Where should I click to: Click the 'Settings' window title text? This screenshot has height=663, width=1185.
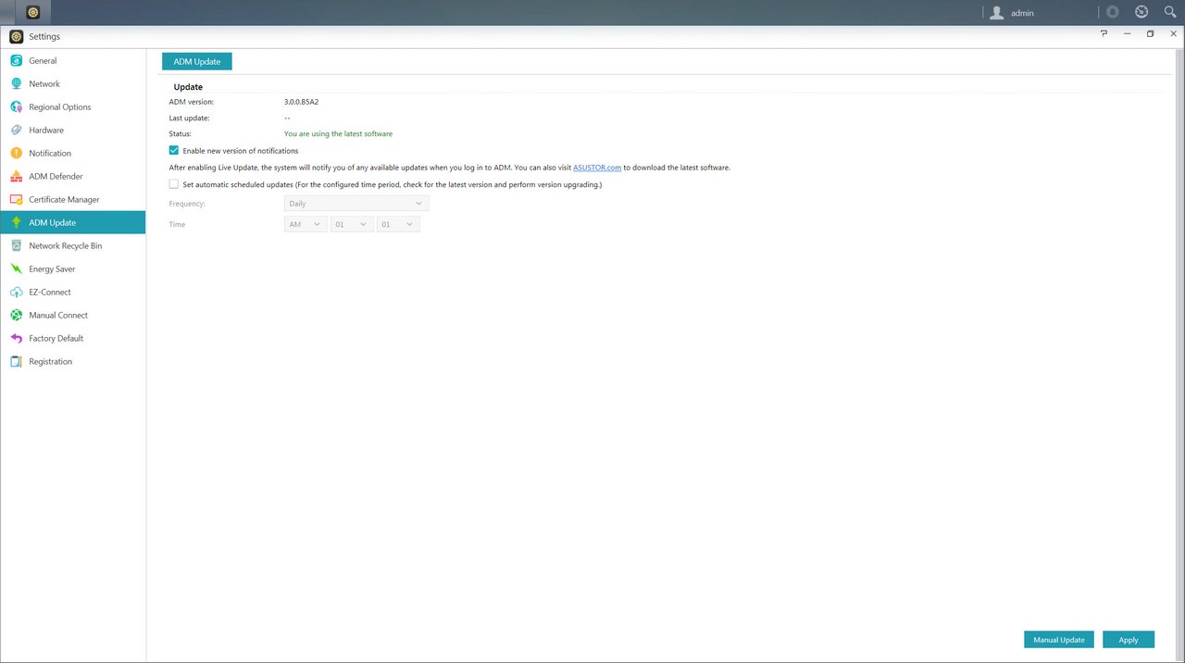44,37
